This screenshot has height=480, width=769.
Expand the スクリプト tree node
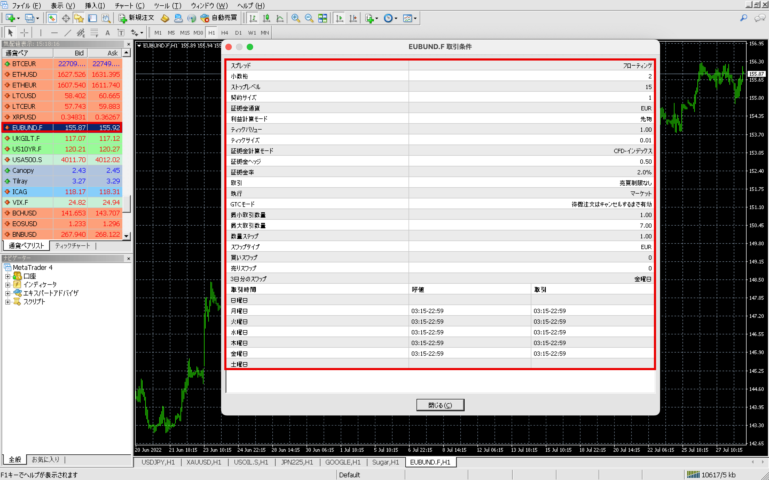tap(8, 302)
